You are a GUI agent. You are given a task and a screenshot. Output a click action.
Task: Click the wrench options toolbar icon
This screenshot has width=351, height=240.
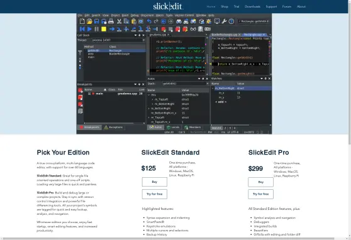point(224,21)
